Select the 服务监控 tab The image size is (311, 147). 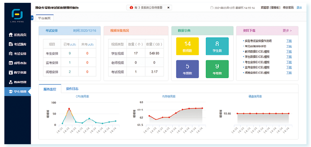[x=50, y=89]
